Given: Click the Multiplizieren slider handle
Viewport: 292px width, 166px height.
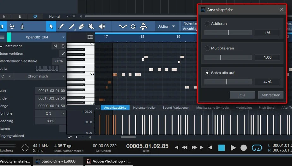Looking at the screenshot, I should (221, 57).
